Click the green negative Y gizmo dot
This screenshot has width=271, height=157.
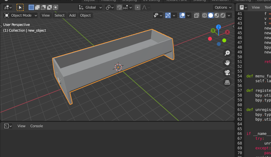[224, 41]
